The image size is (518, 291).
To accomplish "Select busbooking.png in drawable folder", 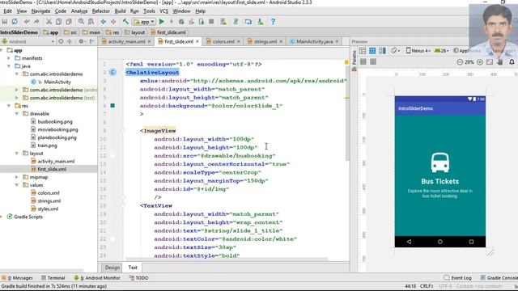I will pyautogui.click(x=52, y=122).
